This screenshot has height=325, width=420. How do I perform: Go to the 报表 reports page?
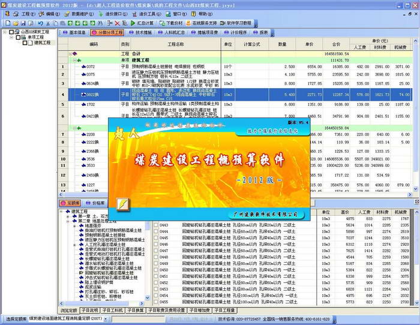pyautogui.click(x=263, y=32)
